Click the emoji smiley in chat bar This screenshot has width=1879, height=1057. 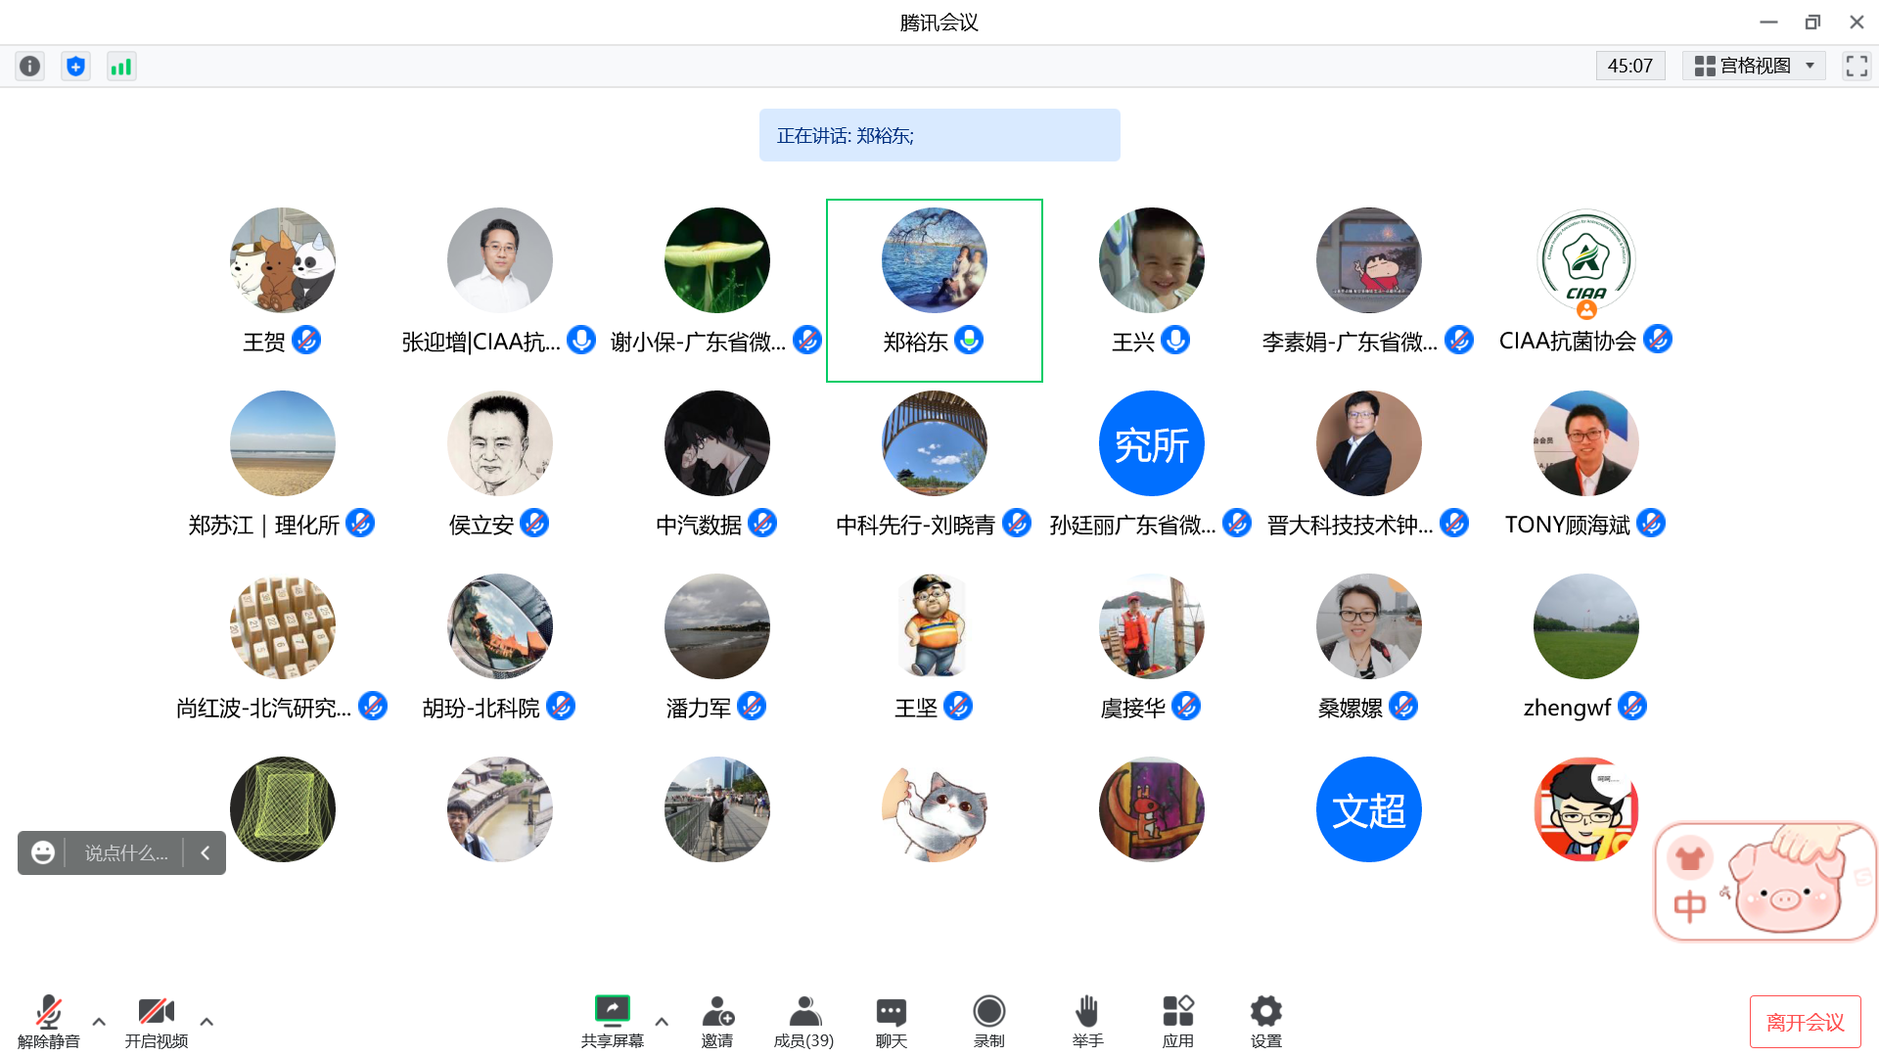point(43,852)
